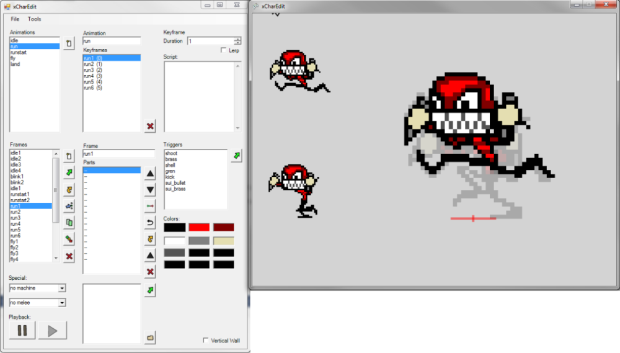Click the new frame icon beside Frames list
Image resolution: width=620 pixels, height=353 pixels.
point(69,156)
